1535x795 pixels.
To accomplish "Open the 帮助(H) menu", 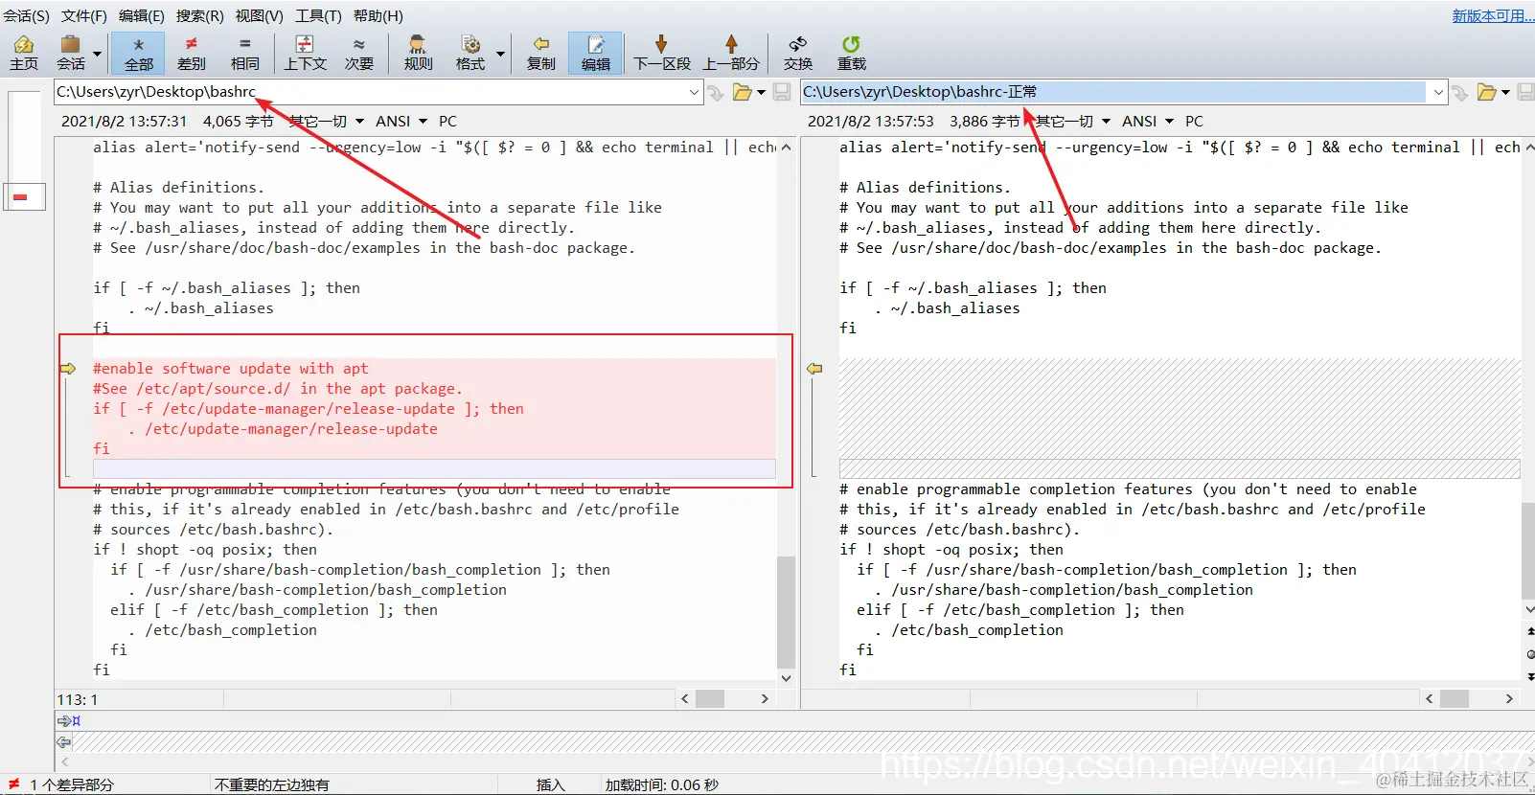I will [x=378, y=15].
